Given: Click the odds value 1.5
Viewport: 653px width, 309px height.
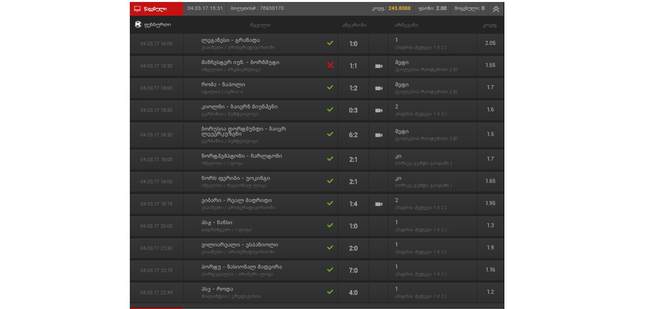Looking at the screenshot, I should click(x=490, y=135).
